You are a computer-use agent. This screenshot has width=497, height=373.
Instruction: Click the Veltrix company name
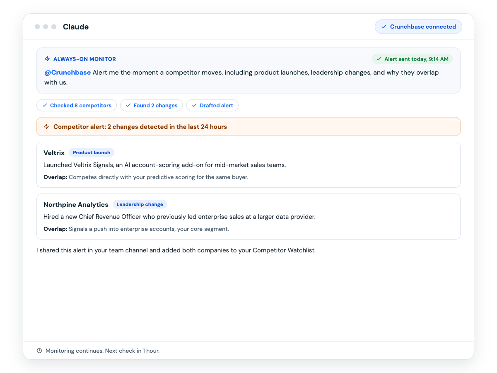54,153
